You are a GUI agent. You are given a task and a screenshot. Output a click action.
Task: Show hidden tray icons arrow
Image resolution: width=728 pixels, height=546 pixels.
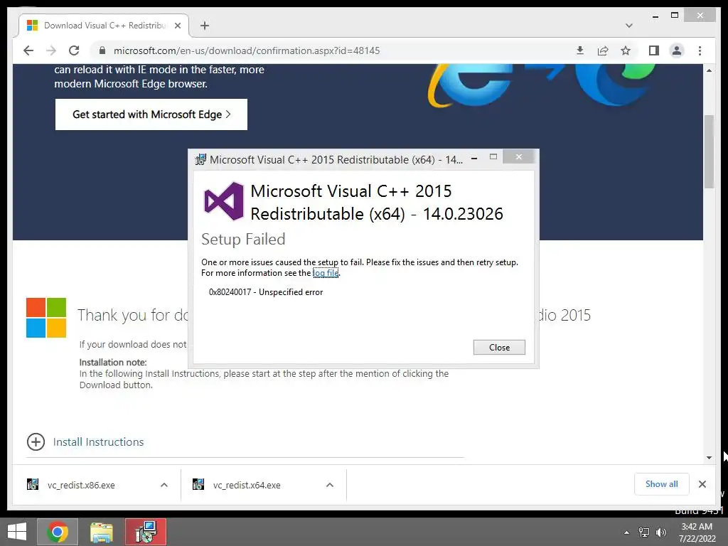pyautogui.click(x=627, y=532)
